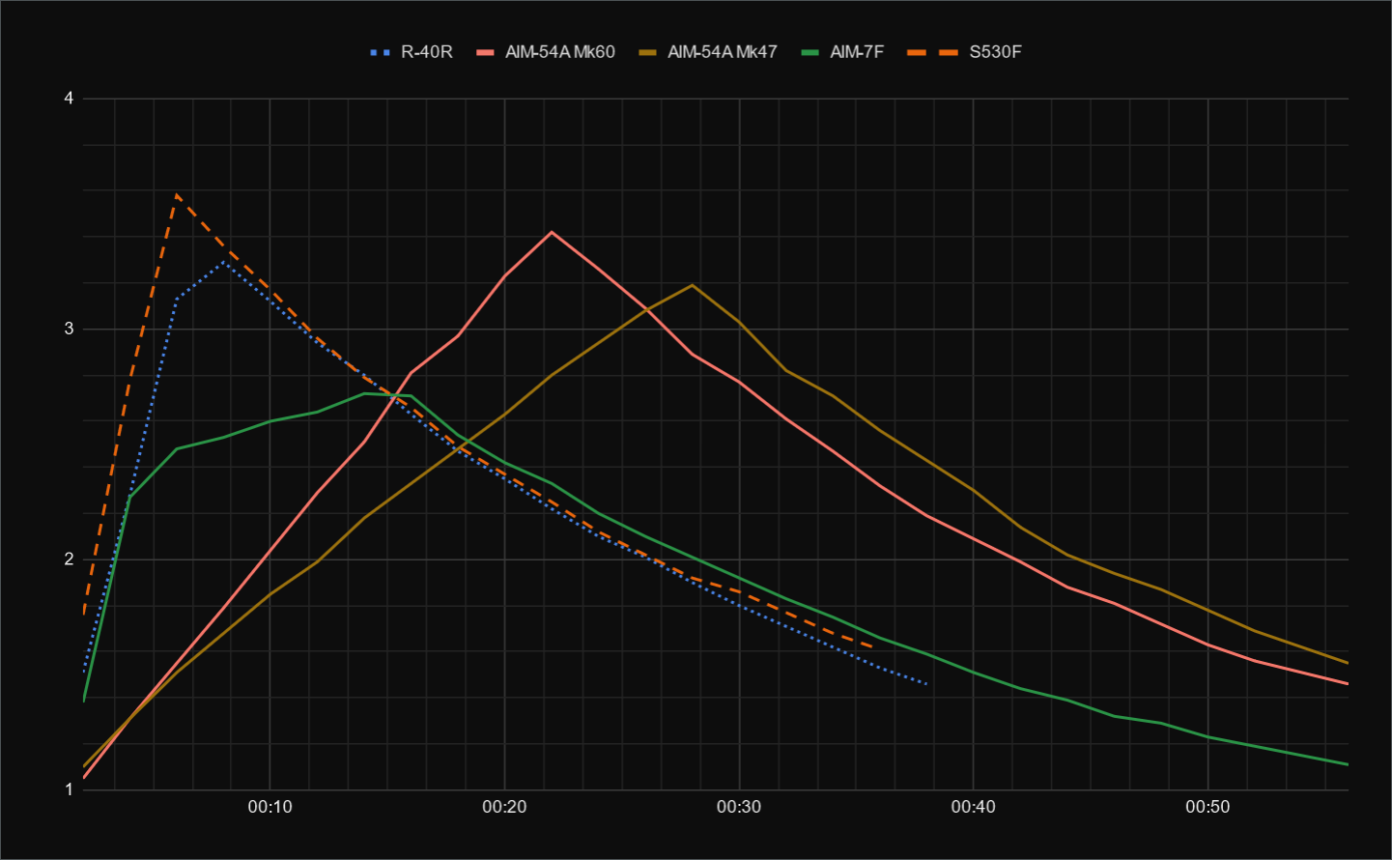This screenshot has width=1392, height=860.
Task: Click the end of R-40R dotted line
Action: click(x=926, y=684)
